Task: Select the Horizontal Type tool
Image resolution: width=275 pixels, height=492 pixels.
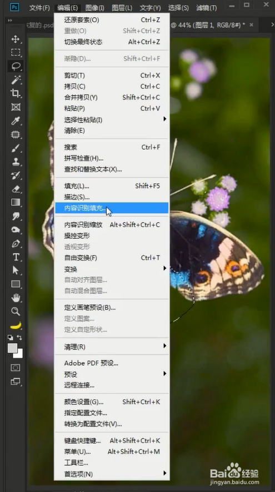Action: [x=16, y=257]
